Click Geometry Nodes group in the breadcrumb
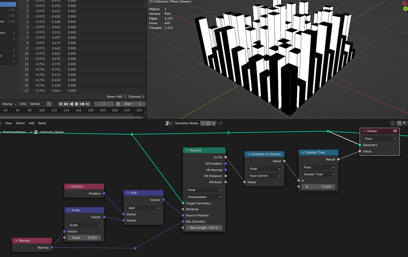Image resolution: width=408 pixels, height=257 pixels. tap(52, 132)
